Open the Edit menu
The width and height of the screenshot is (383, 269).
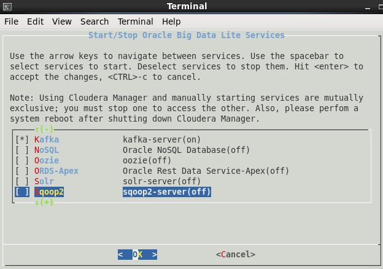coord(35,21)
